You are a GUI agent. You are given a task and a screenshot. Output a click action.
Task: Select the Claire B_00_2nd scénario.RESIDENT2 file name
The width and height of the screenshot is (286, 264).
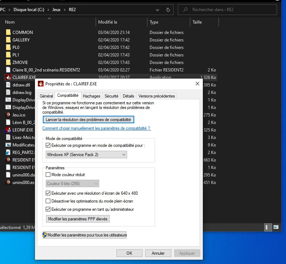click(46, 70)
